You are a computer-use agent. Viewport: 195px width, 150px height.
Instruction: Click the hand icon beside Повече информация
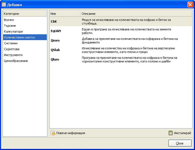pyautogui.click(x=53, y=133)
